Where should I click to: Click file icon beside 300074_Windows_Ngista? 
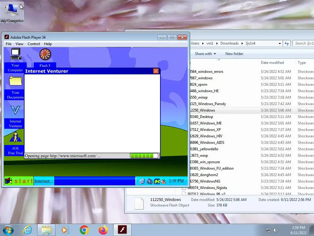click(184, 188)
